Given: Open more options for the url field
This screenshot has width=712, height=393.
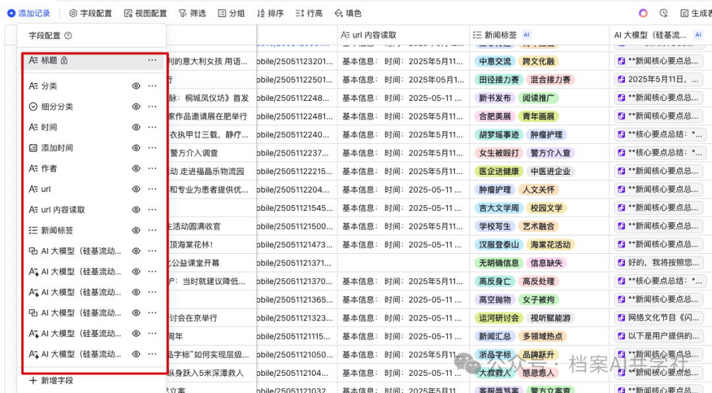Looking at the screenshot, I should coord(152,189).
